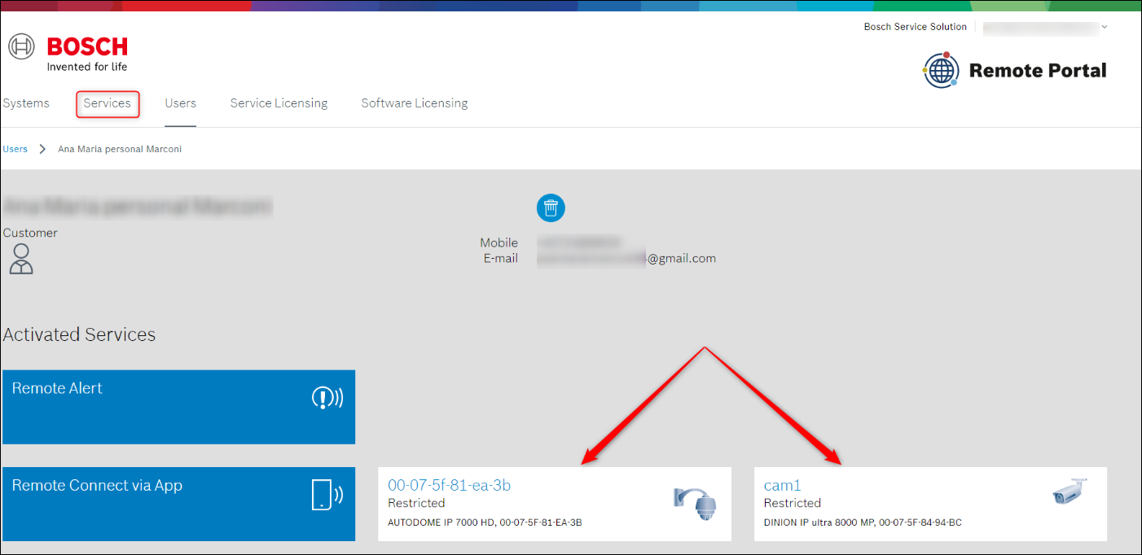The width and height of the screenshot is (1142, 555).
Task: Open the cam1 camera link
Action: pos(783,485)
